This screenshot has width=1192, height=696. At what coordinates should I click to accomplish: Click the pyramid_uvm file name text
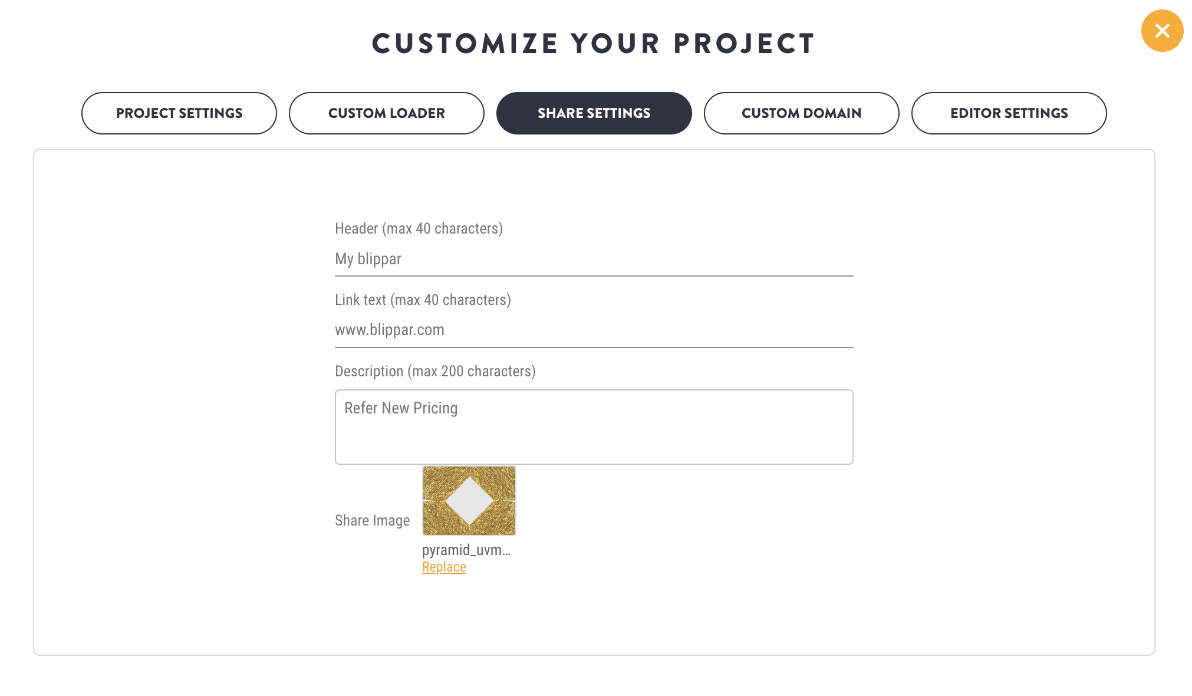[x=466, y=550]
